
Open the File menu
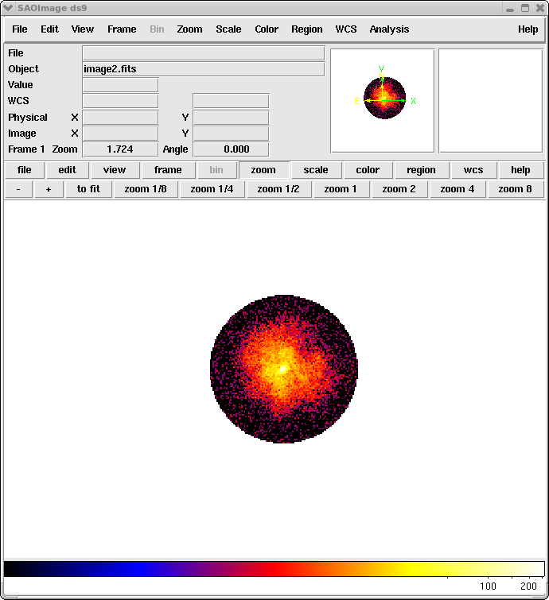coord(20,29)
